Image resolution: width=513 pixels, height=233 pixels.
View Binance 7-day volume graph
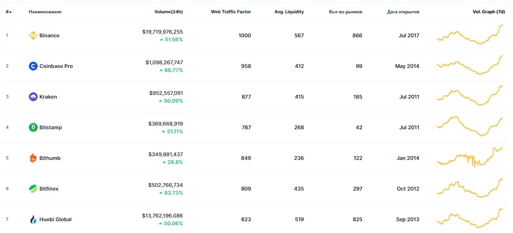click(x=470, y=35)
